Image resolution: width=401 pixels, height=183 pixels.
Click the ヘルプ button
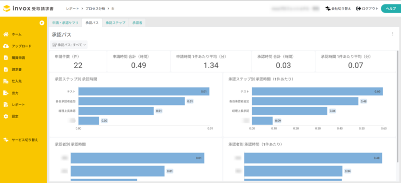click(391, 8)
